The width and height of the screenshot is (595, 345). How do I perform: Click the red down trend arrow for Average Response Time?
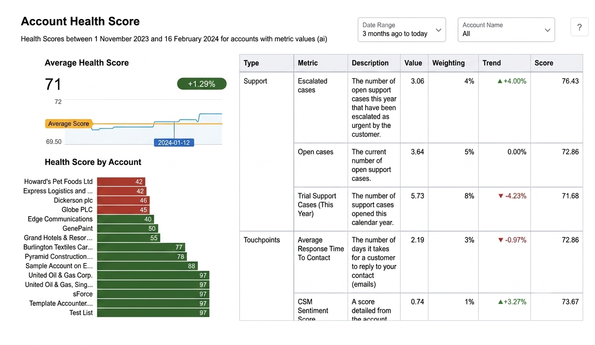(x=500, y=240)
